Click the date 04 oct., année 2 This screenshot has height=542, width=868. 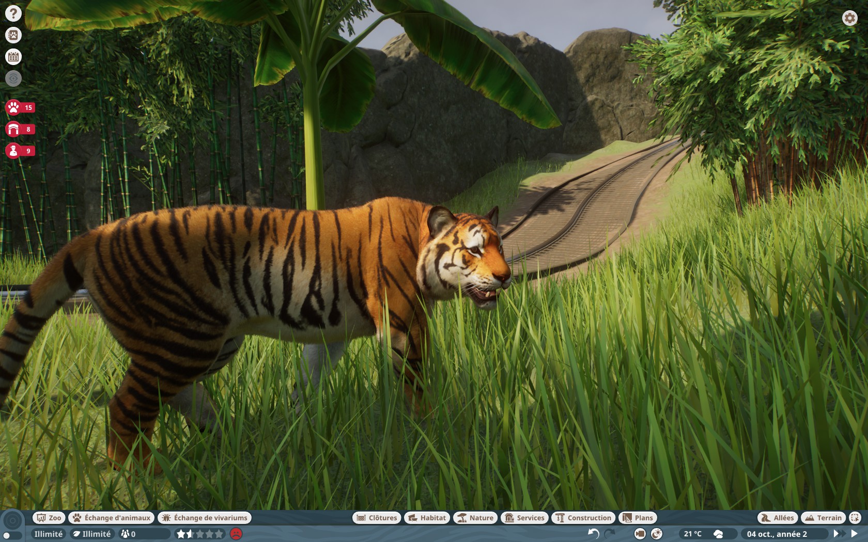point(777,534)
